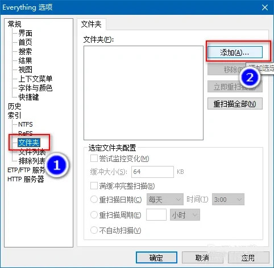Click inside the 文件夹(F) list box

click(x=143, y=93)
